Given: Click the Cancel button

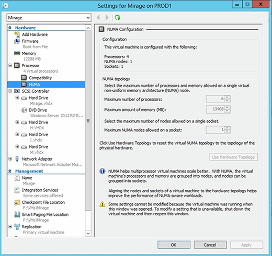Looking at the screenshot, I should click(210, 245).
